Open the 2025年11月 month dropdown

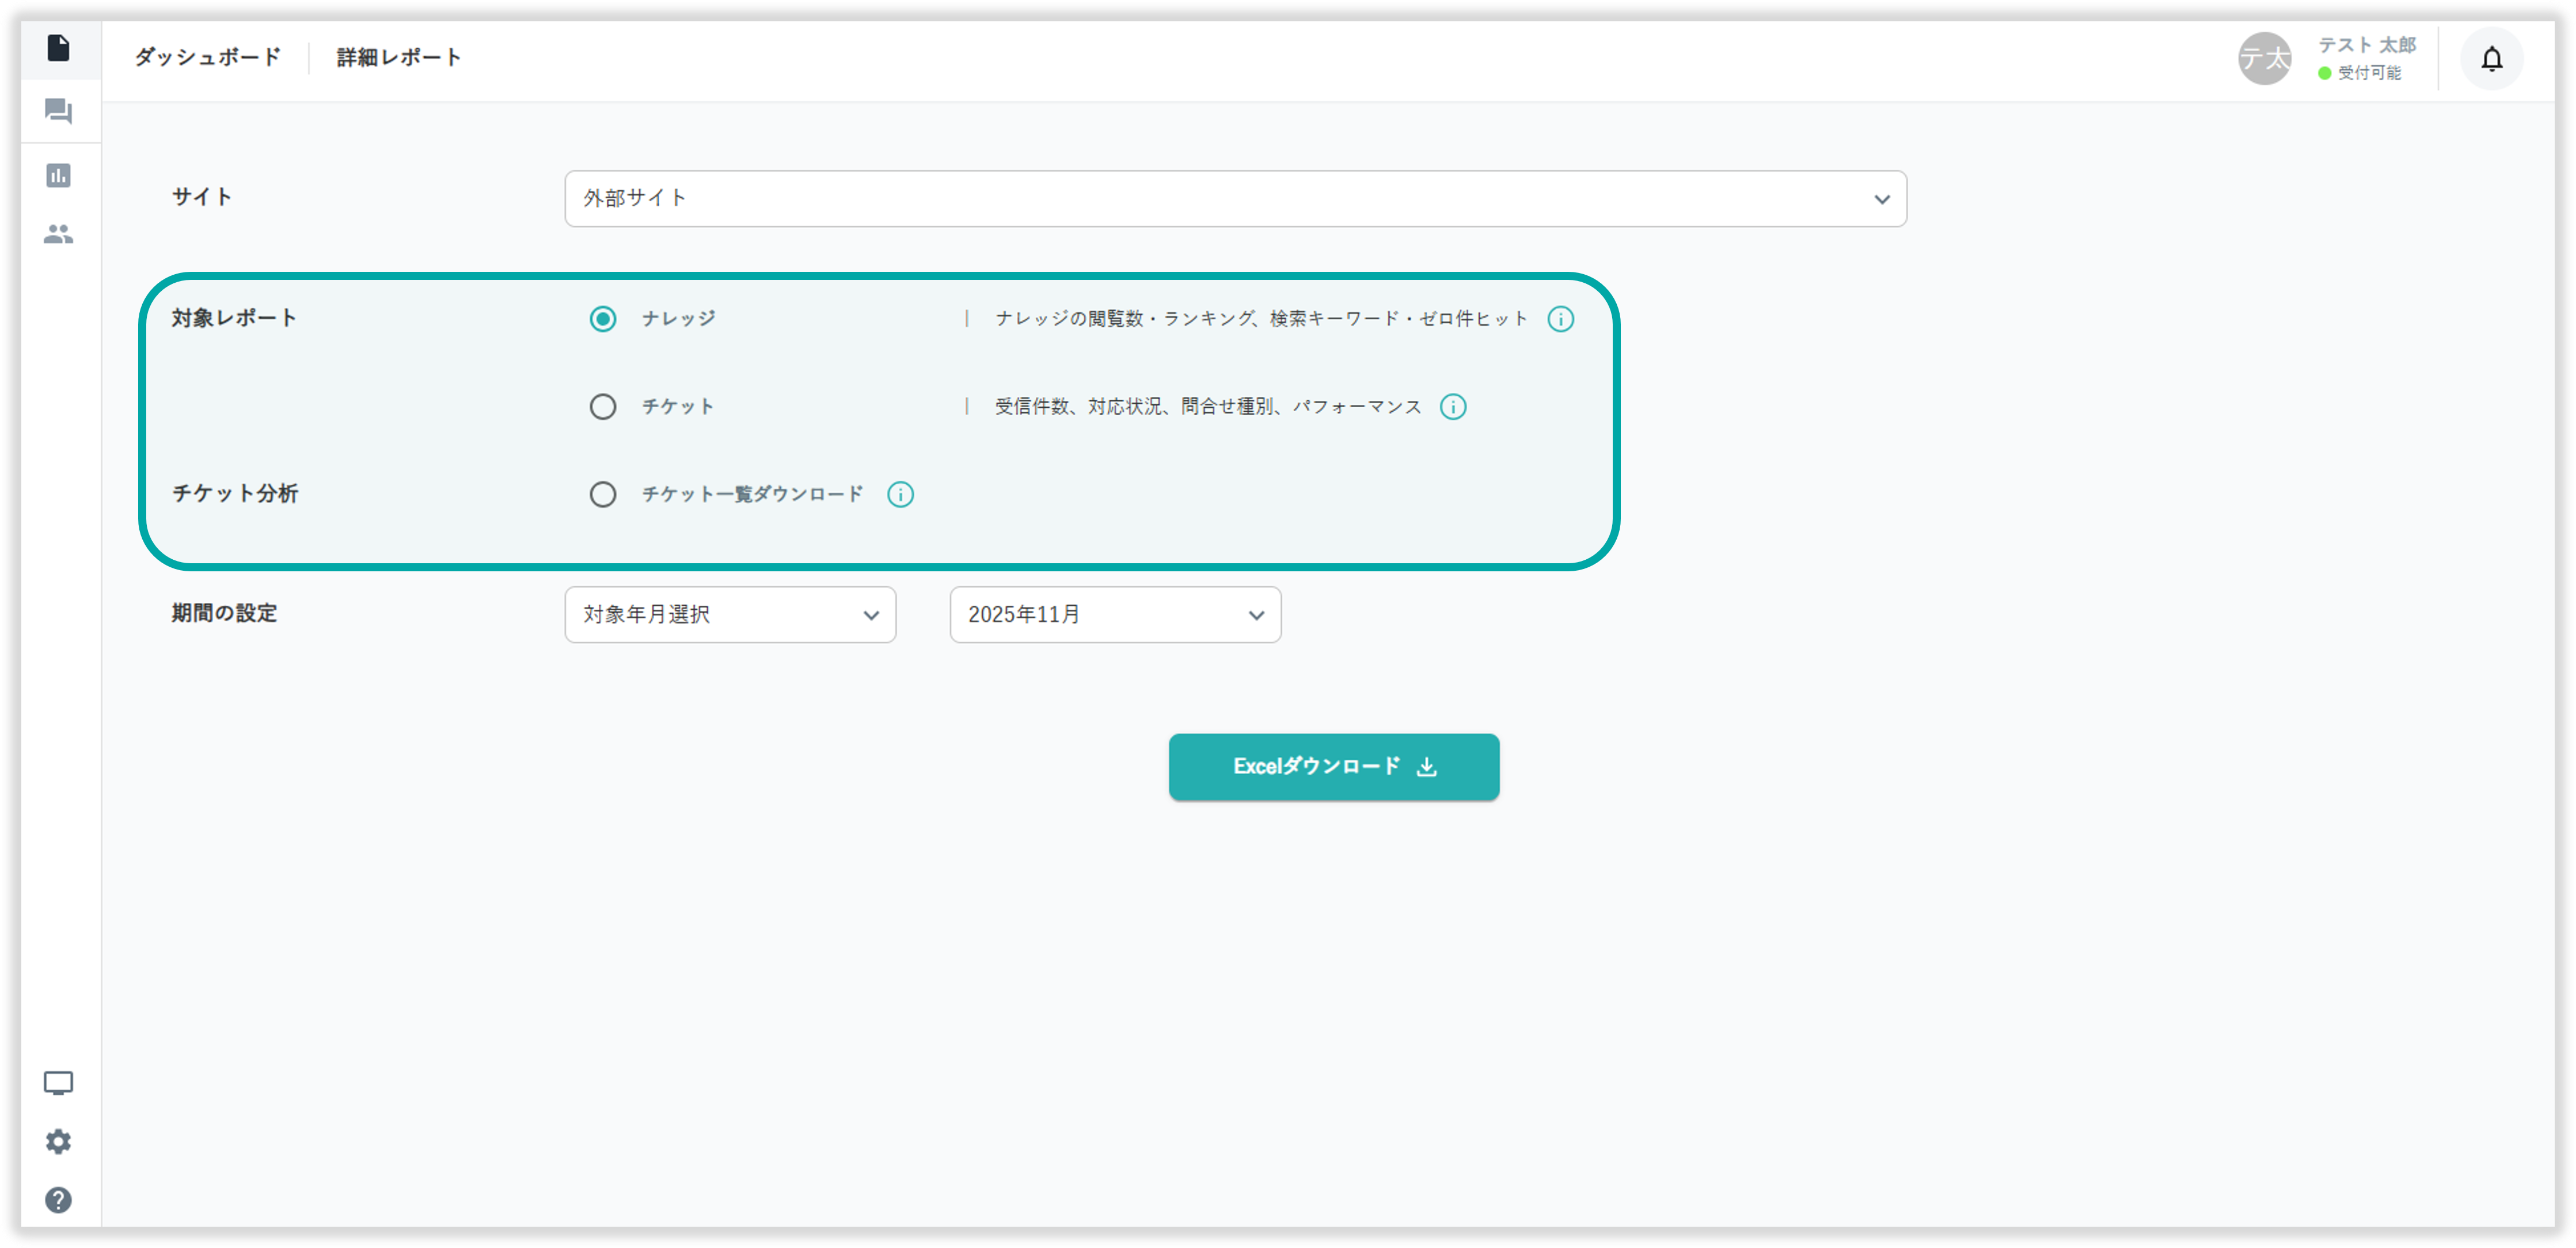pos(1115,615)
